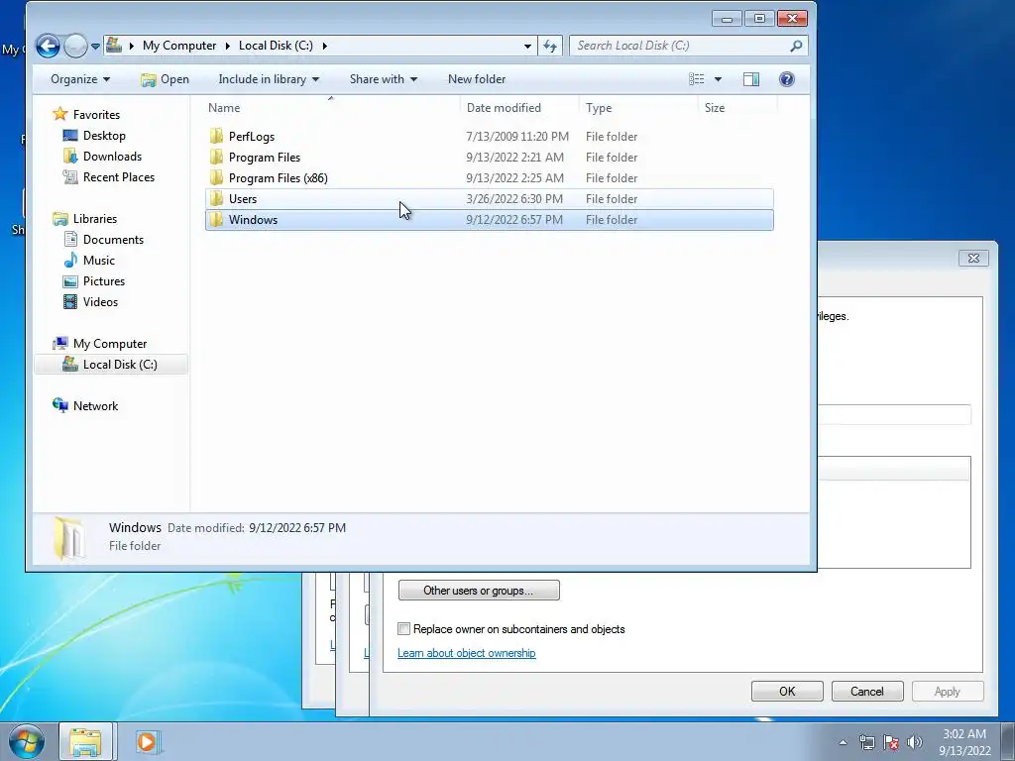Open the Documents library
This screenshot has width=1015, height=761.
(113, 240)
